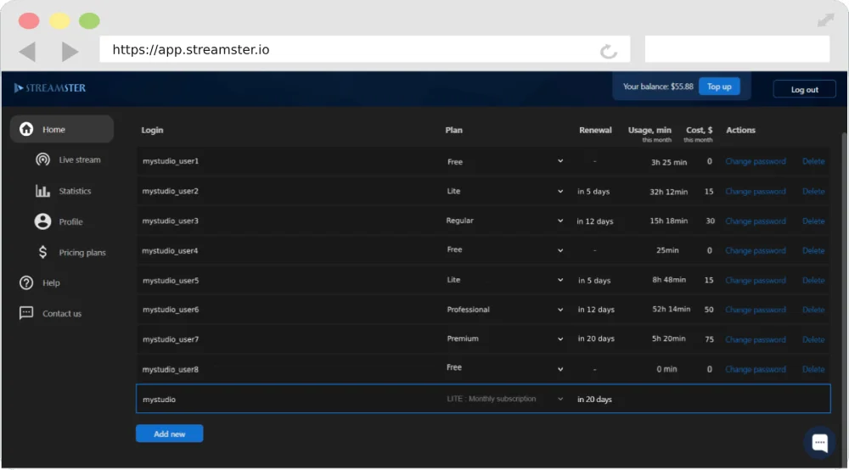The height and width of the screenshot is (470, 849).
Task: Delete mystudio_user4 account
Action: [813, 250]
